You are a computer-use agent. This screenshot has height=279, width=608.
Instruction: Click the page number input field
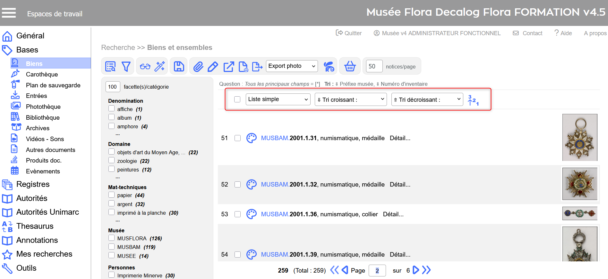tap(377, 271)
